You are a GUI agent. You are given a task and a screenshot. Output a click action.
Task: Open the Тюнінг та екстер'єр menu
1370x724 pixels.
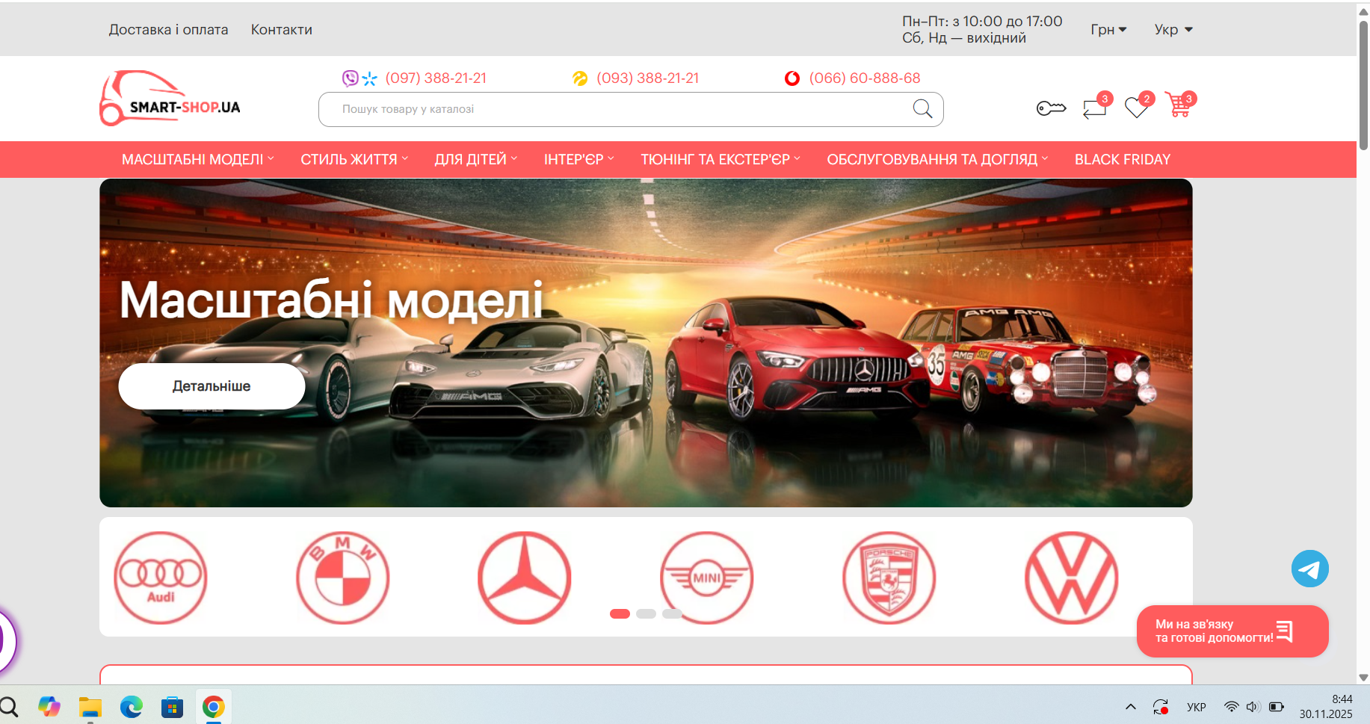[720, 159]
